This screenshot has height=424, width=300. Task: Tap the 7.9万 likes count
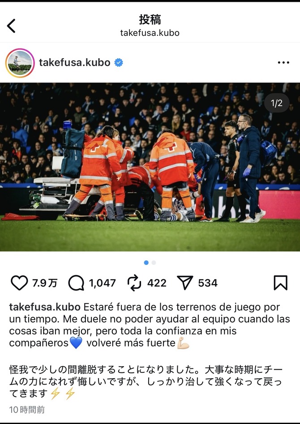coord(45,283)
